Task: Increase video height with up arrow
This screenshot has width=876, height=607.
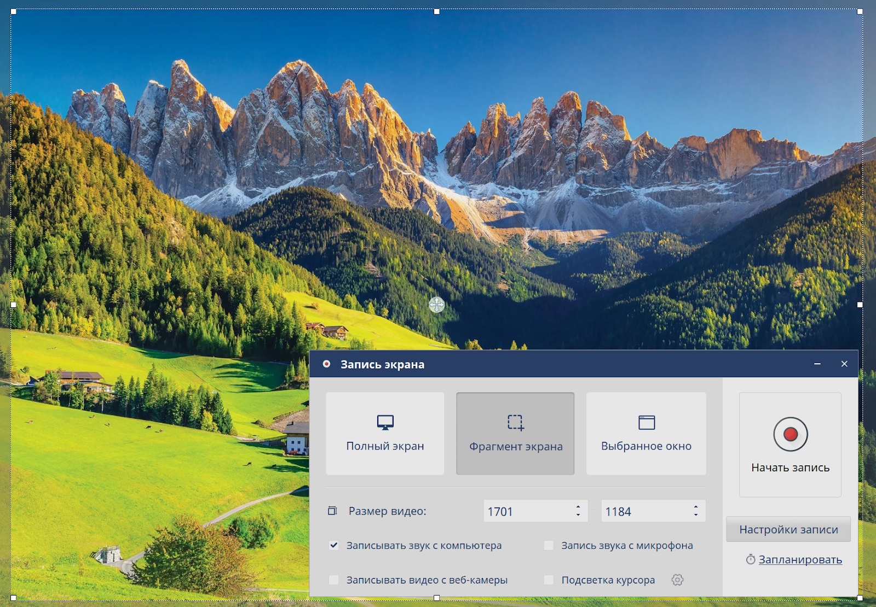Action: 696,506
